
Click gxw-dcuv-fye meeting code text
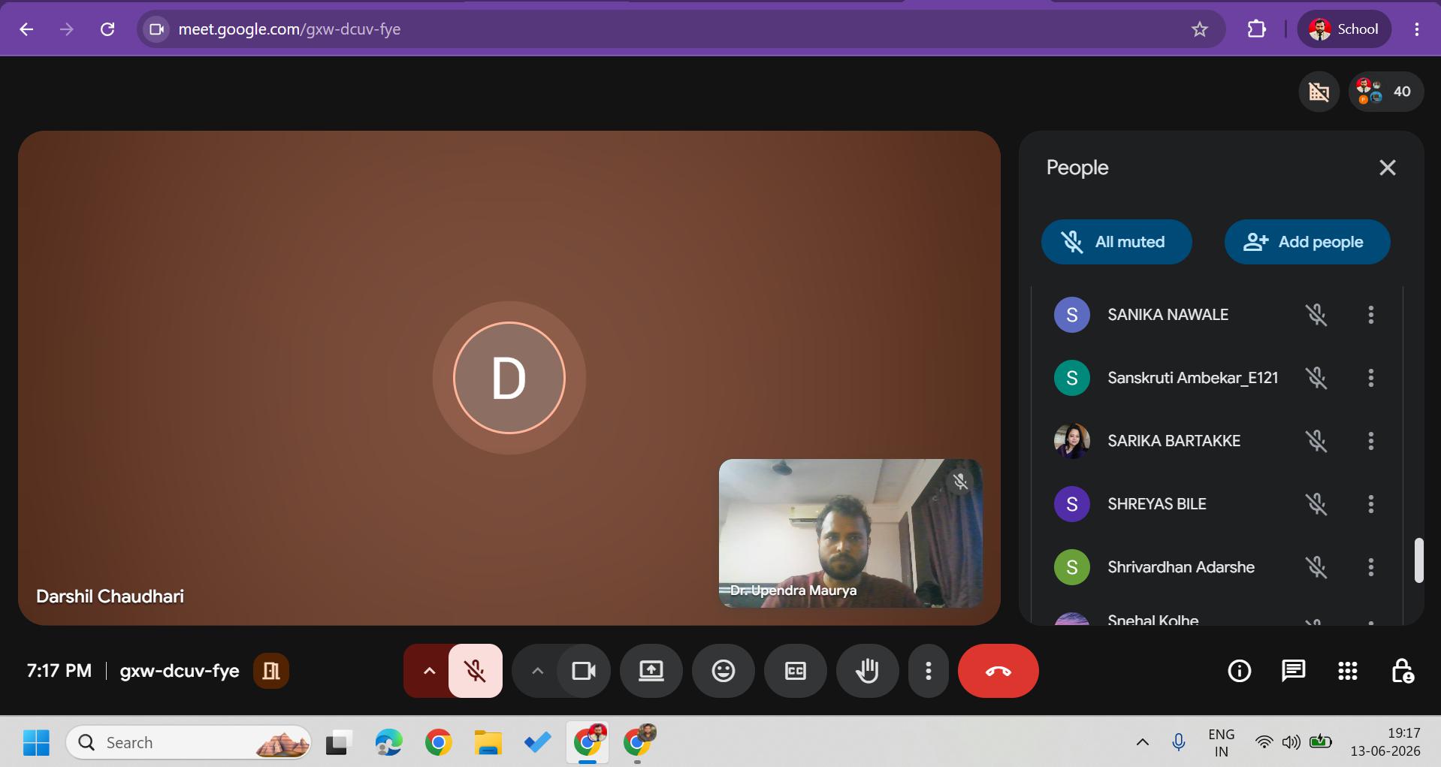pos(180,671)
